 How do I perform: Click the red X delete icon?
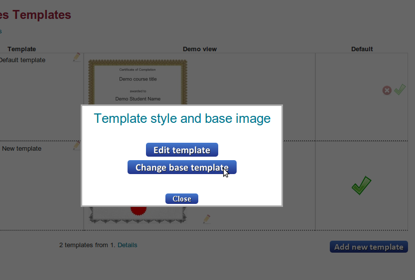(387, 91)
